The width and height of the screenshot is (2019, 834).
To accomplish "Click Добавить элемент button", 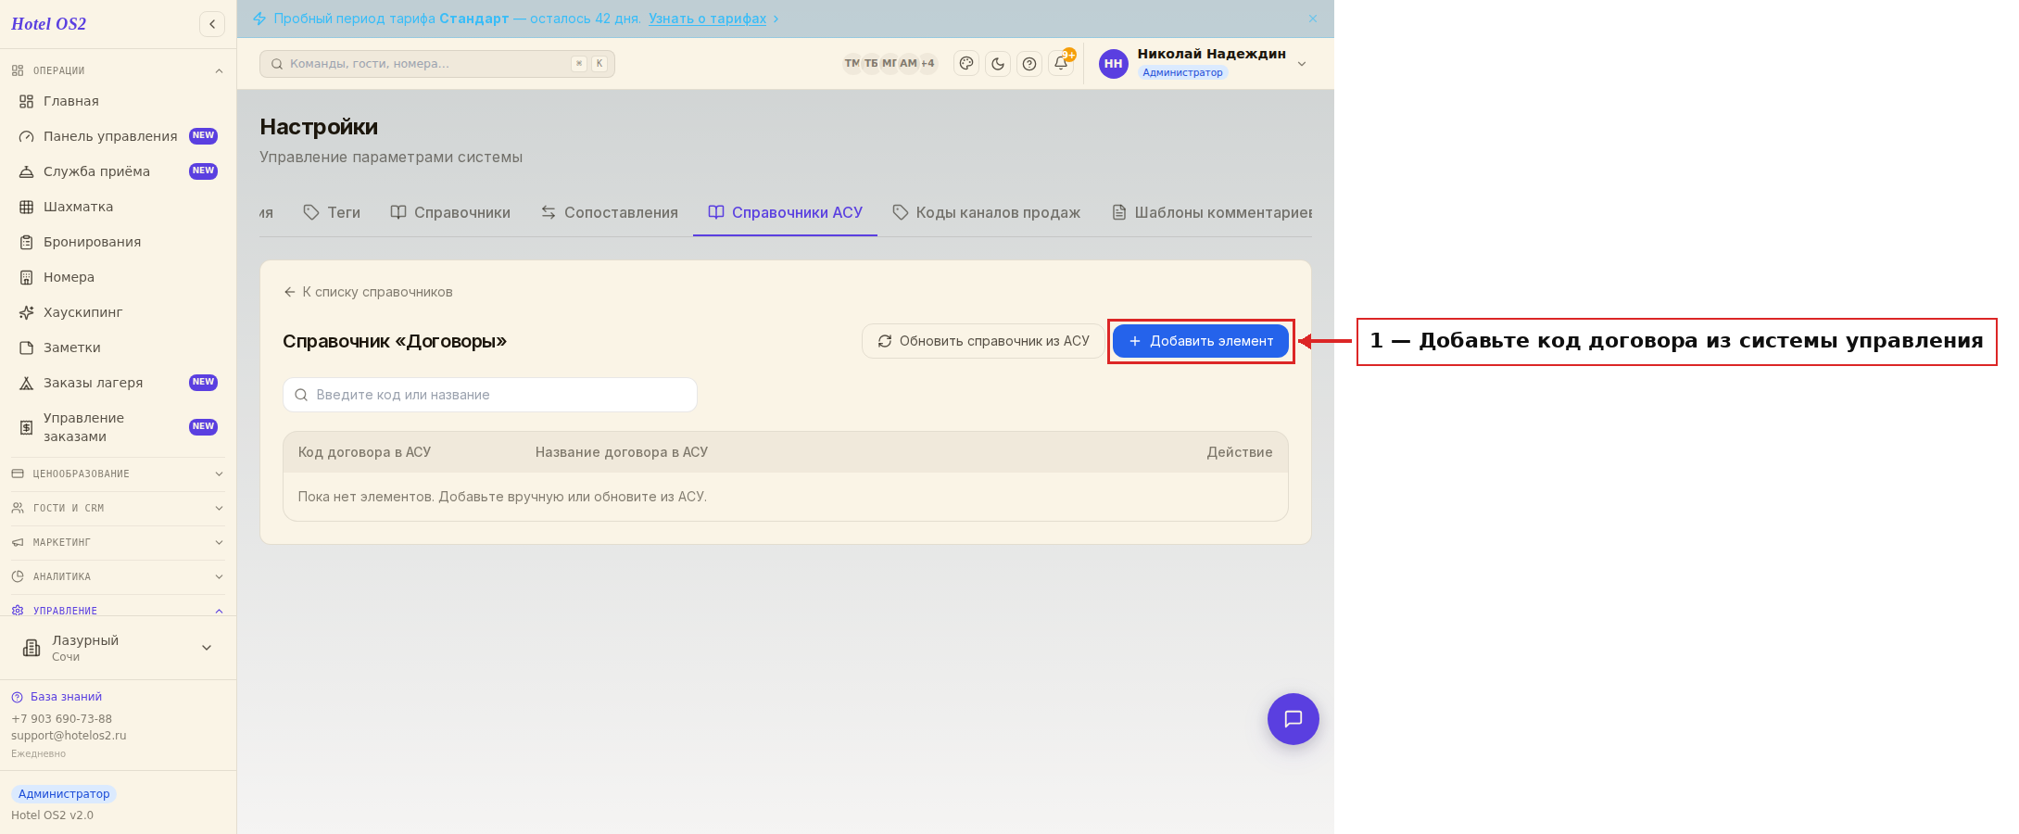I will coord(1201,341).
